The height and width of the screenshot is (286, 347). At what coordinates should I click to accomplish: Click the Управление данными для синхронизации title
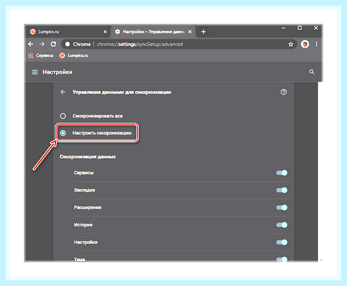[122, 92]
